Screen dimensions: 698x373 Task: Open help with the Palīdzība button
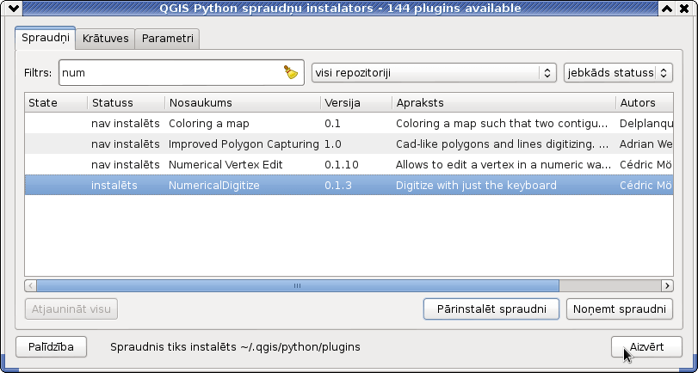pyautogui.click(x=51, y=346)
